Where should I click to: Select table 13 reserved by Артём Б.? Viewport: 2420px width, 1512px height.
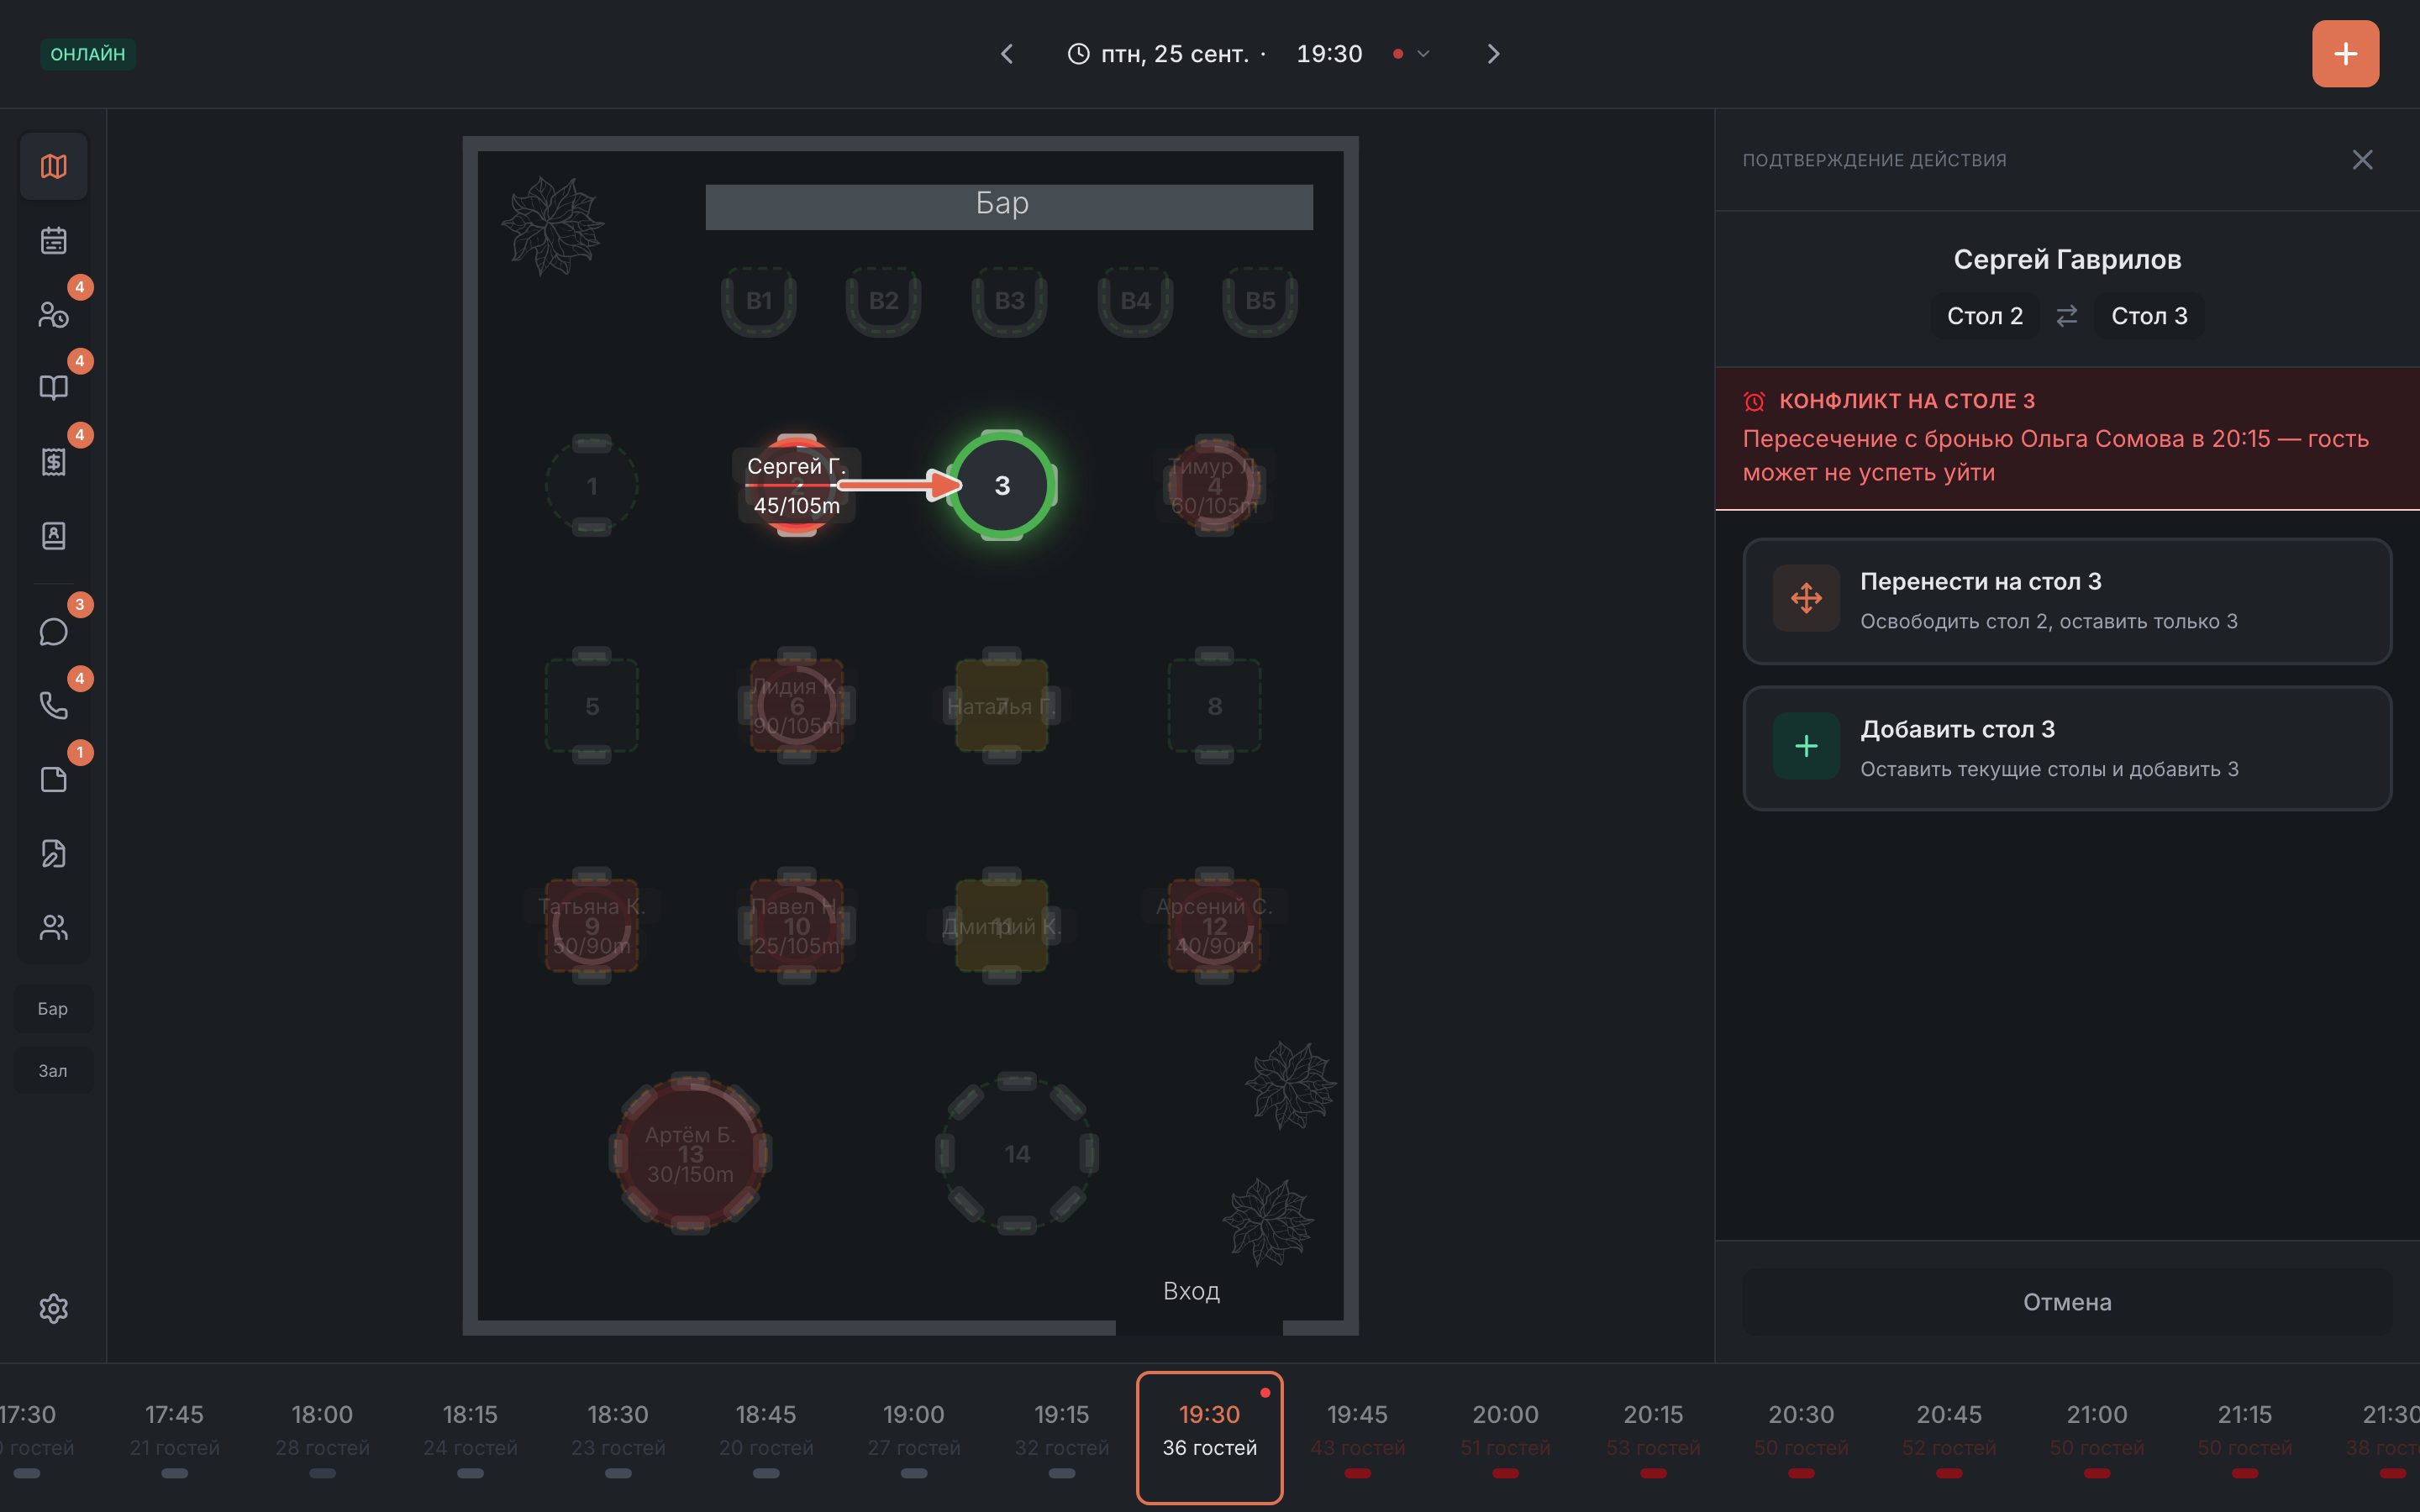(x=690, y=1154)
